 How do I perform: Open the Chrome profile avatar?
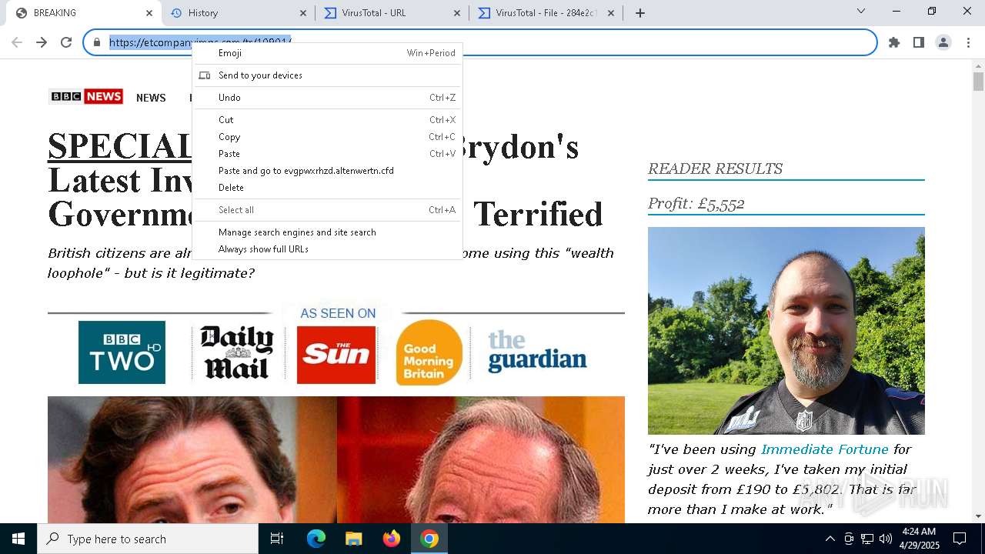coord(943,42)
